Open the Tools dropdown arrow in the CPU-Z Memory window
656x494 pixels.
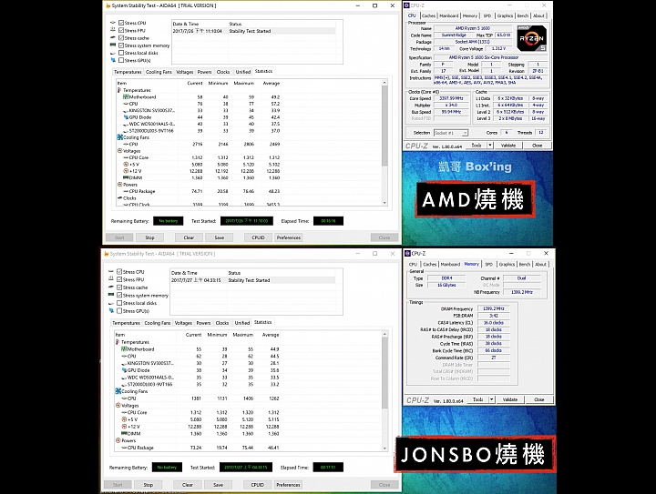(x=492, y=399)
